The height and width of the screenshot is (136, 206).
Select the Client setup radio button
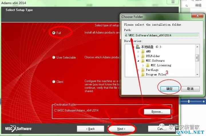[54, 82]
